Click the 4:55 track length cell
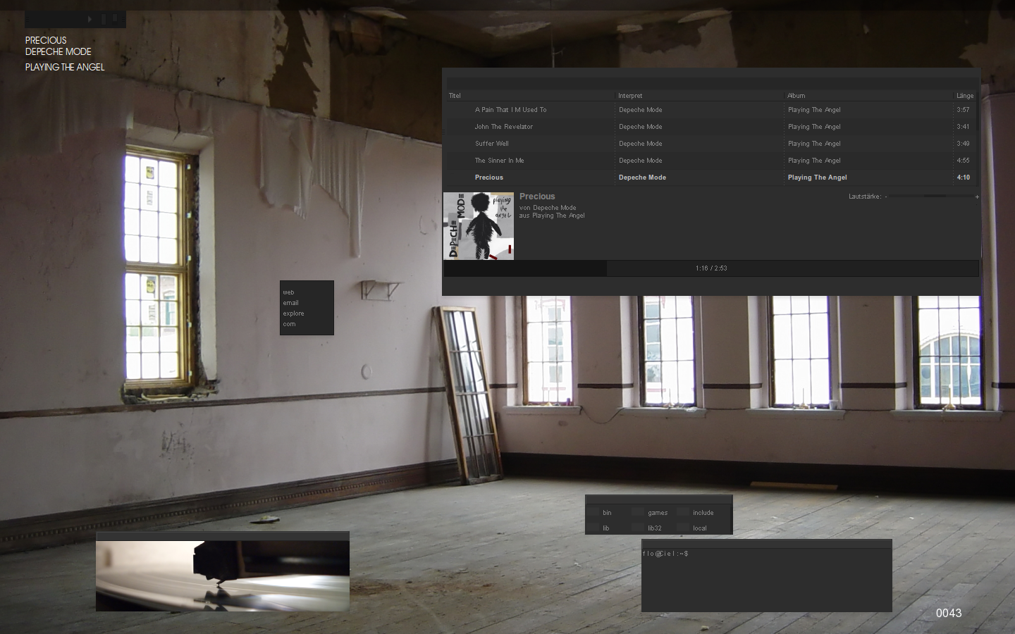Image resolution: width=1015 pixels, height=634 pixels. [x=963, y=161]
